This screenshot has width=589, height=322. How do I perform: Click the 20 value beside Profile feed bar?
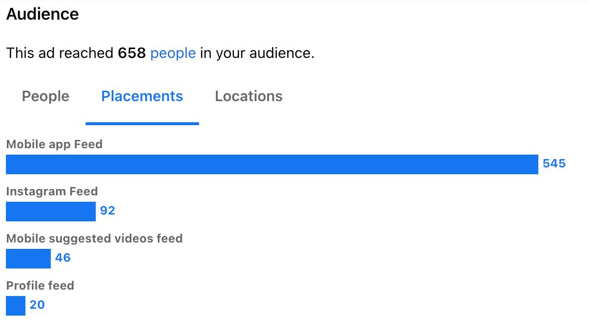[x=37, y=305]
